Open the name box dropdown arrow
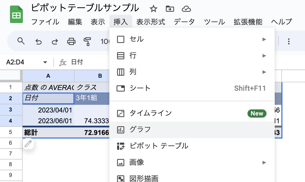The width and height of the screenshot is (305, 182). 45,62
